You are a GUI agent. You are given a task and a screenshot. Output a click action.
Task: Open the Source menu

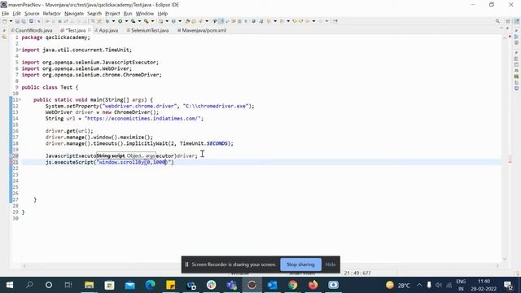(32, 14)
